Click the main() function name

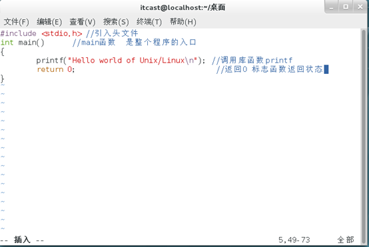(31, 43)
